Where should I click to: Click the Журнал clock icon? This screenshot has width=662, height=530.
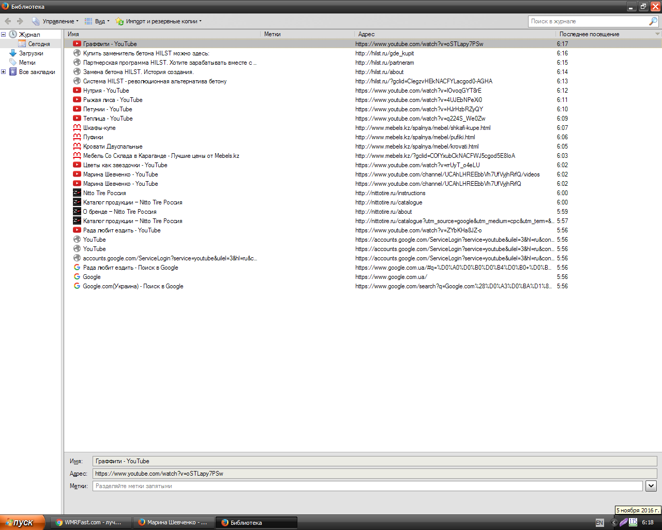(x=13, y=34)
